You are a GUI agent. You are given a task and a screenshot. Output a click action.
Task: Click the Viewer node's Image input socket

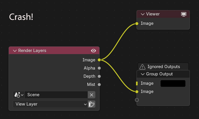[137, 23]
